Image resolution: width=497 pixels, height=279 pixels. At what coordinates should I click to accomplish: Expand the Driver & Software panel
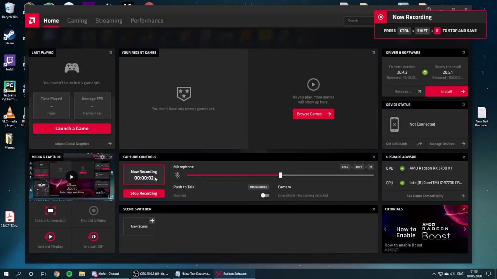coord(464,53)
